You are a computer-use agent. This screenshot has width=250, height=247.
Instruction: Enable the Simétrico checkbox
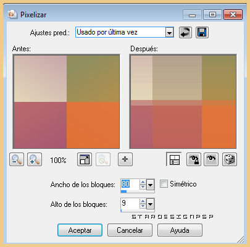[x=164, y=184]
